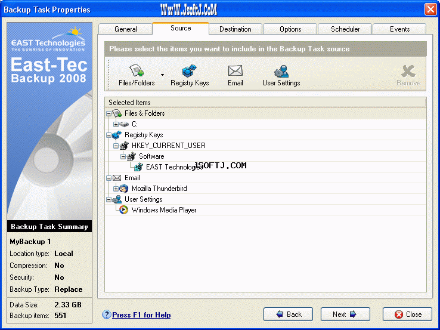The image size is (440, 330).
Task: Select the 'Windows Media Player' tree row
Action: [265, 210]
